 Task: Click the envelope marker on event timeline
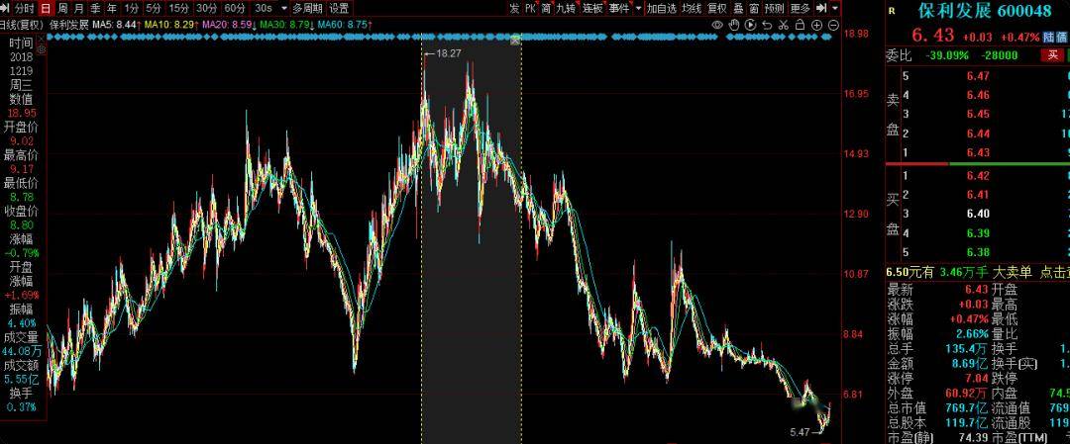tap(516, 41)
